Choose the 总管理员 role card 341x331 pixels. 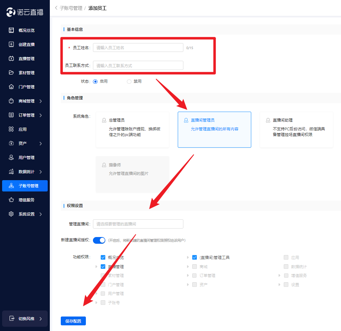[x=133, y=130]
